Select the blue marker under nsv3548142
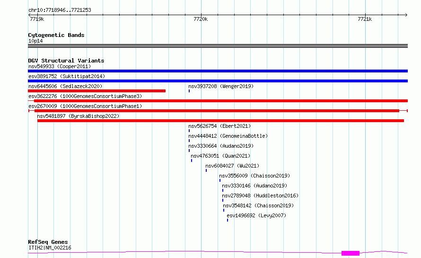421x258 pixels. [x=224, y=210]
